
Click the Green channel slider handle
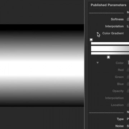pos(128,77)
